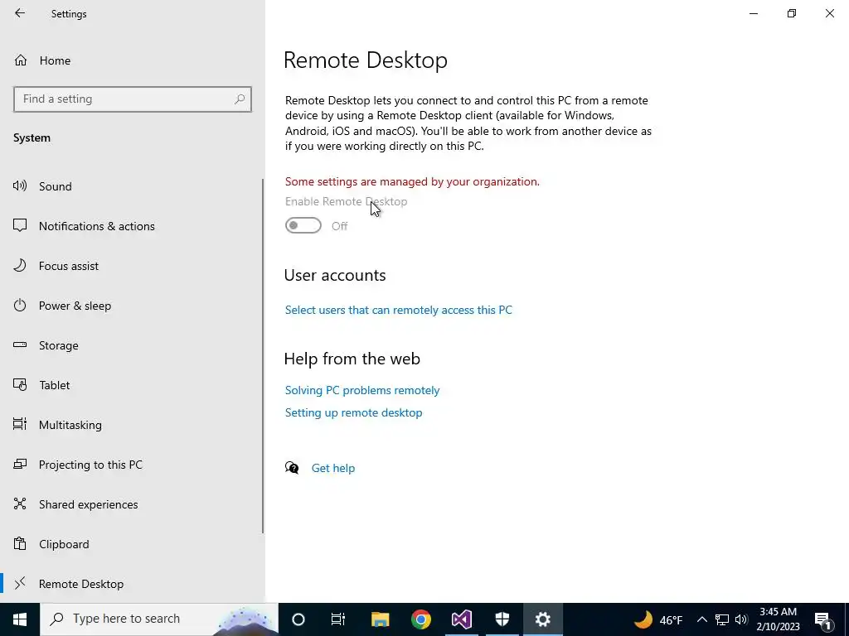Click the search magnifier in Find a setting

pyautogui.click(x=240, y=99)
